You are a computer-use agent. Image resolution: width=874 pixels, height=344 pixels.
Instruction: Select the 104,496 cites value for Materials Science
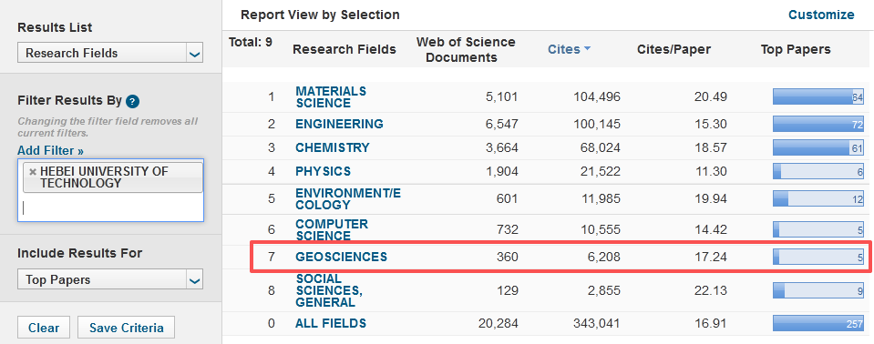point(596,96)
